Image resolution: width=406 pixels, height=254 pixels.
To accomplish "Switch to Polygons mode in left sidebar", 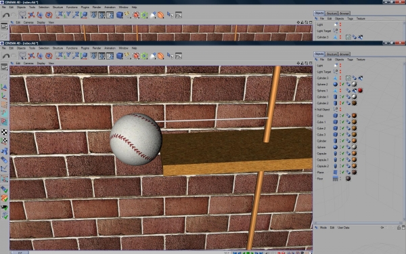I will (x=4, y=121).
